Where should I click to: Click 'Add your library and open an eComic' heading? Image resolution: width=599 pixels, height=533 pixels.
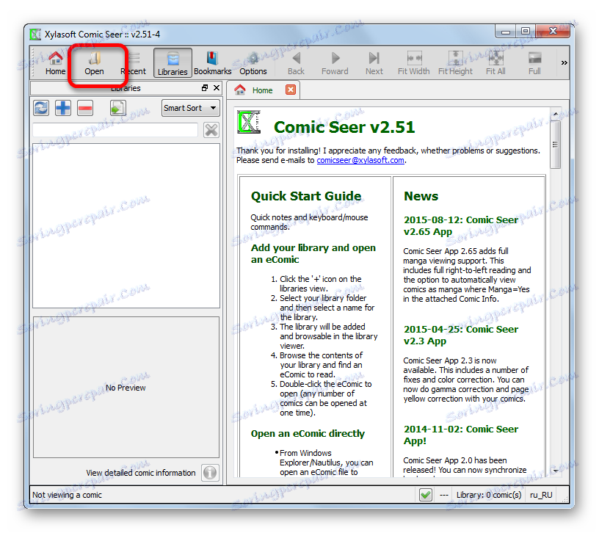313,254
